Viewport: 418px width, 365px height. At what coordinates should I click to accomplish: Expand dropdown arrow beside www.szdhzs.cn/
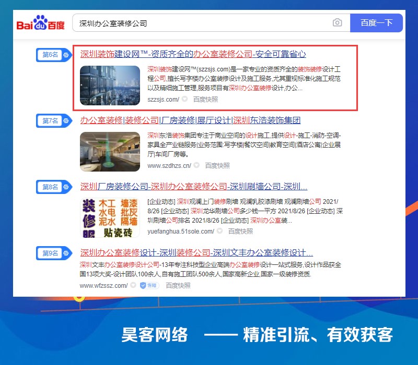(196, 165)
